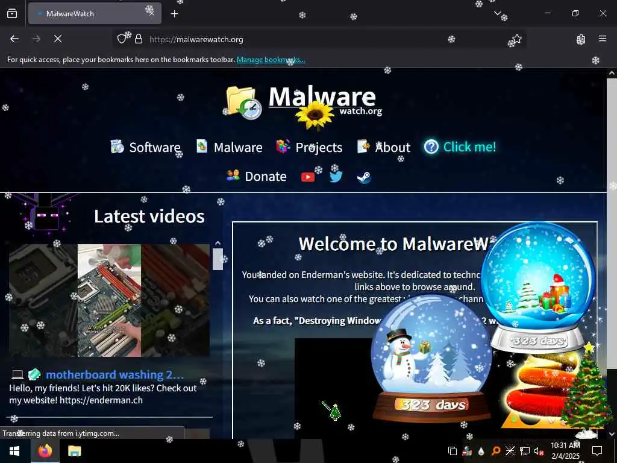Open the network tray icon
The image size is (617, 463).
pos(525,451)
